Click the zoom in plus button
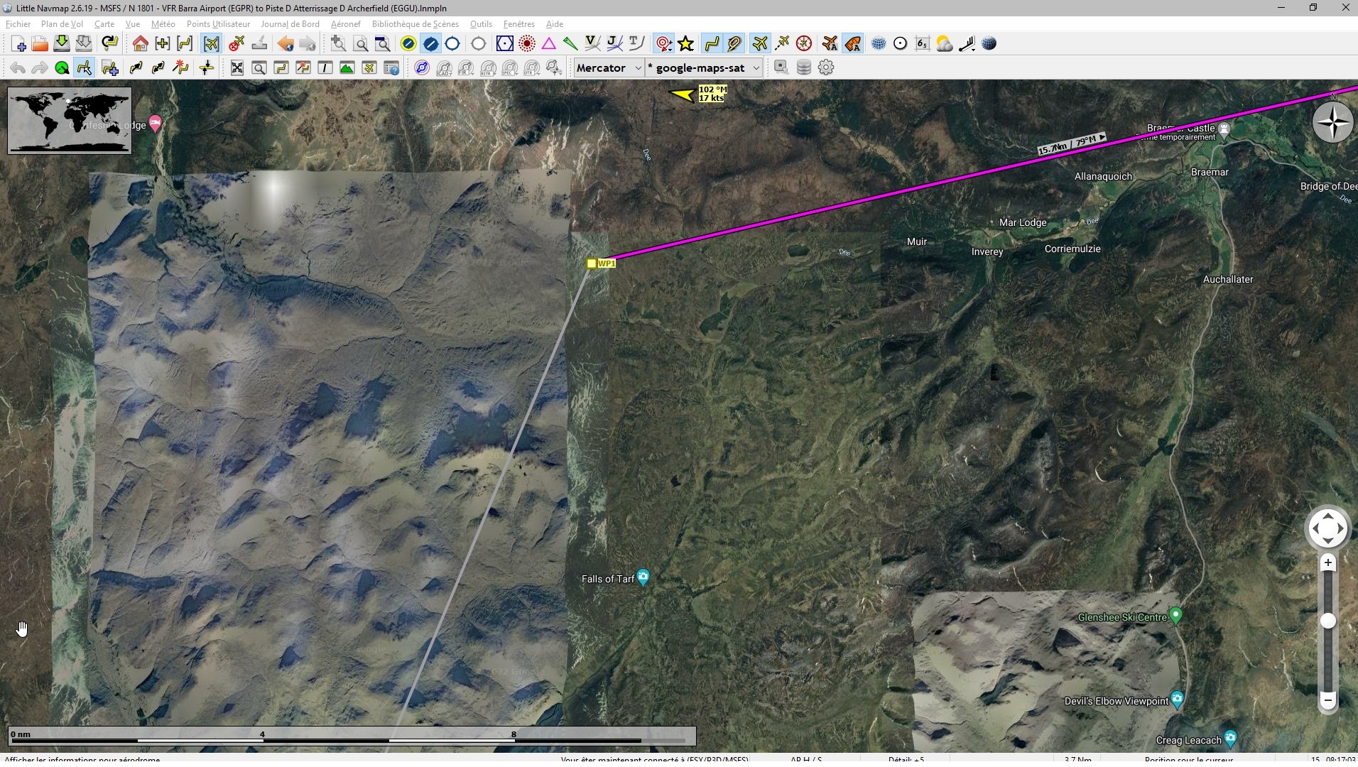 (x=1327, y=563)
